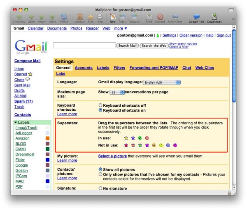Viewport: 247px width, 210px height.
Task: Collapse the Labels section triangle
Action: [x=16, y=122]
